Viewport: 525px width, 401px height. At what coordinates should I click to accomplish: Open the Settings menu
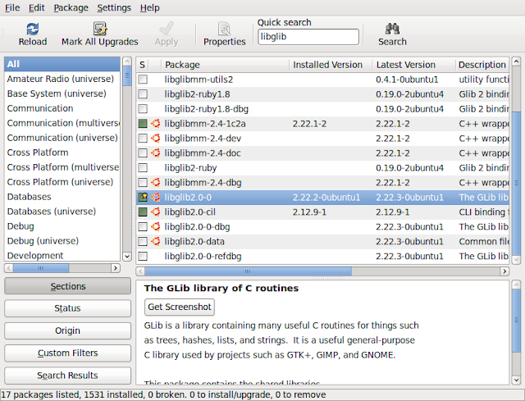(114, 7)
